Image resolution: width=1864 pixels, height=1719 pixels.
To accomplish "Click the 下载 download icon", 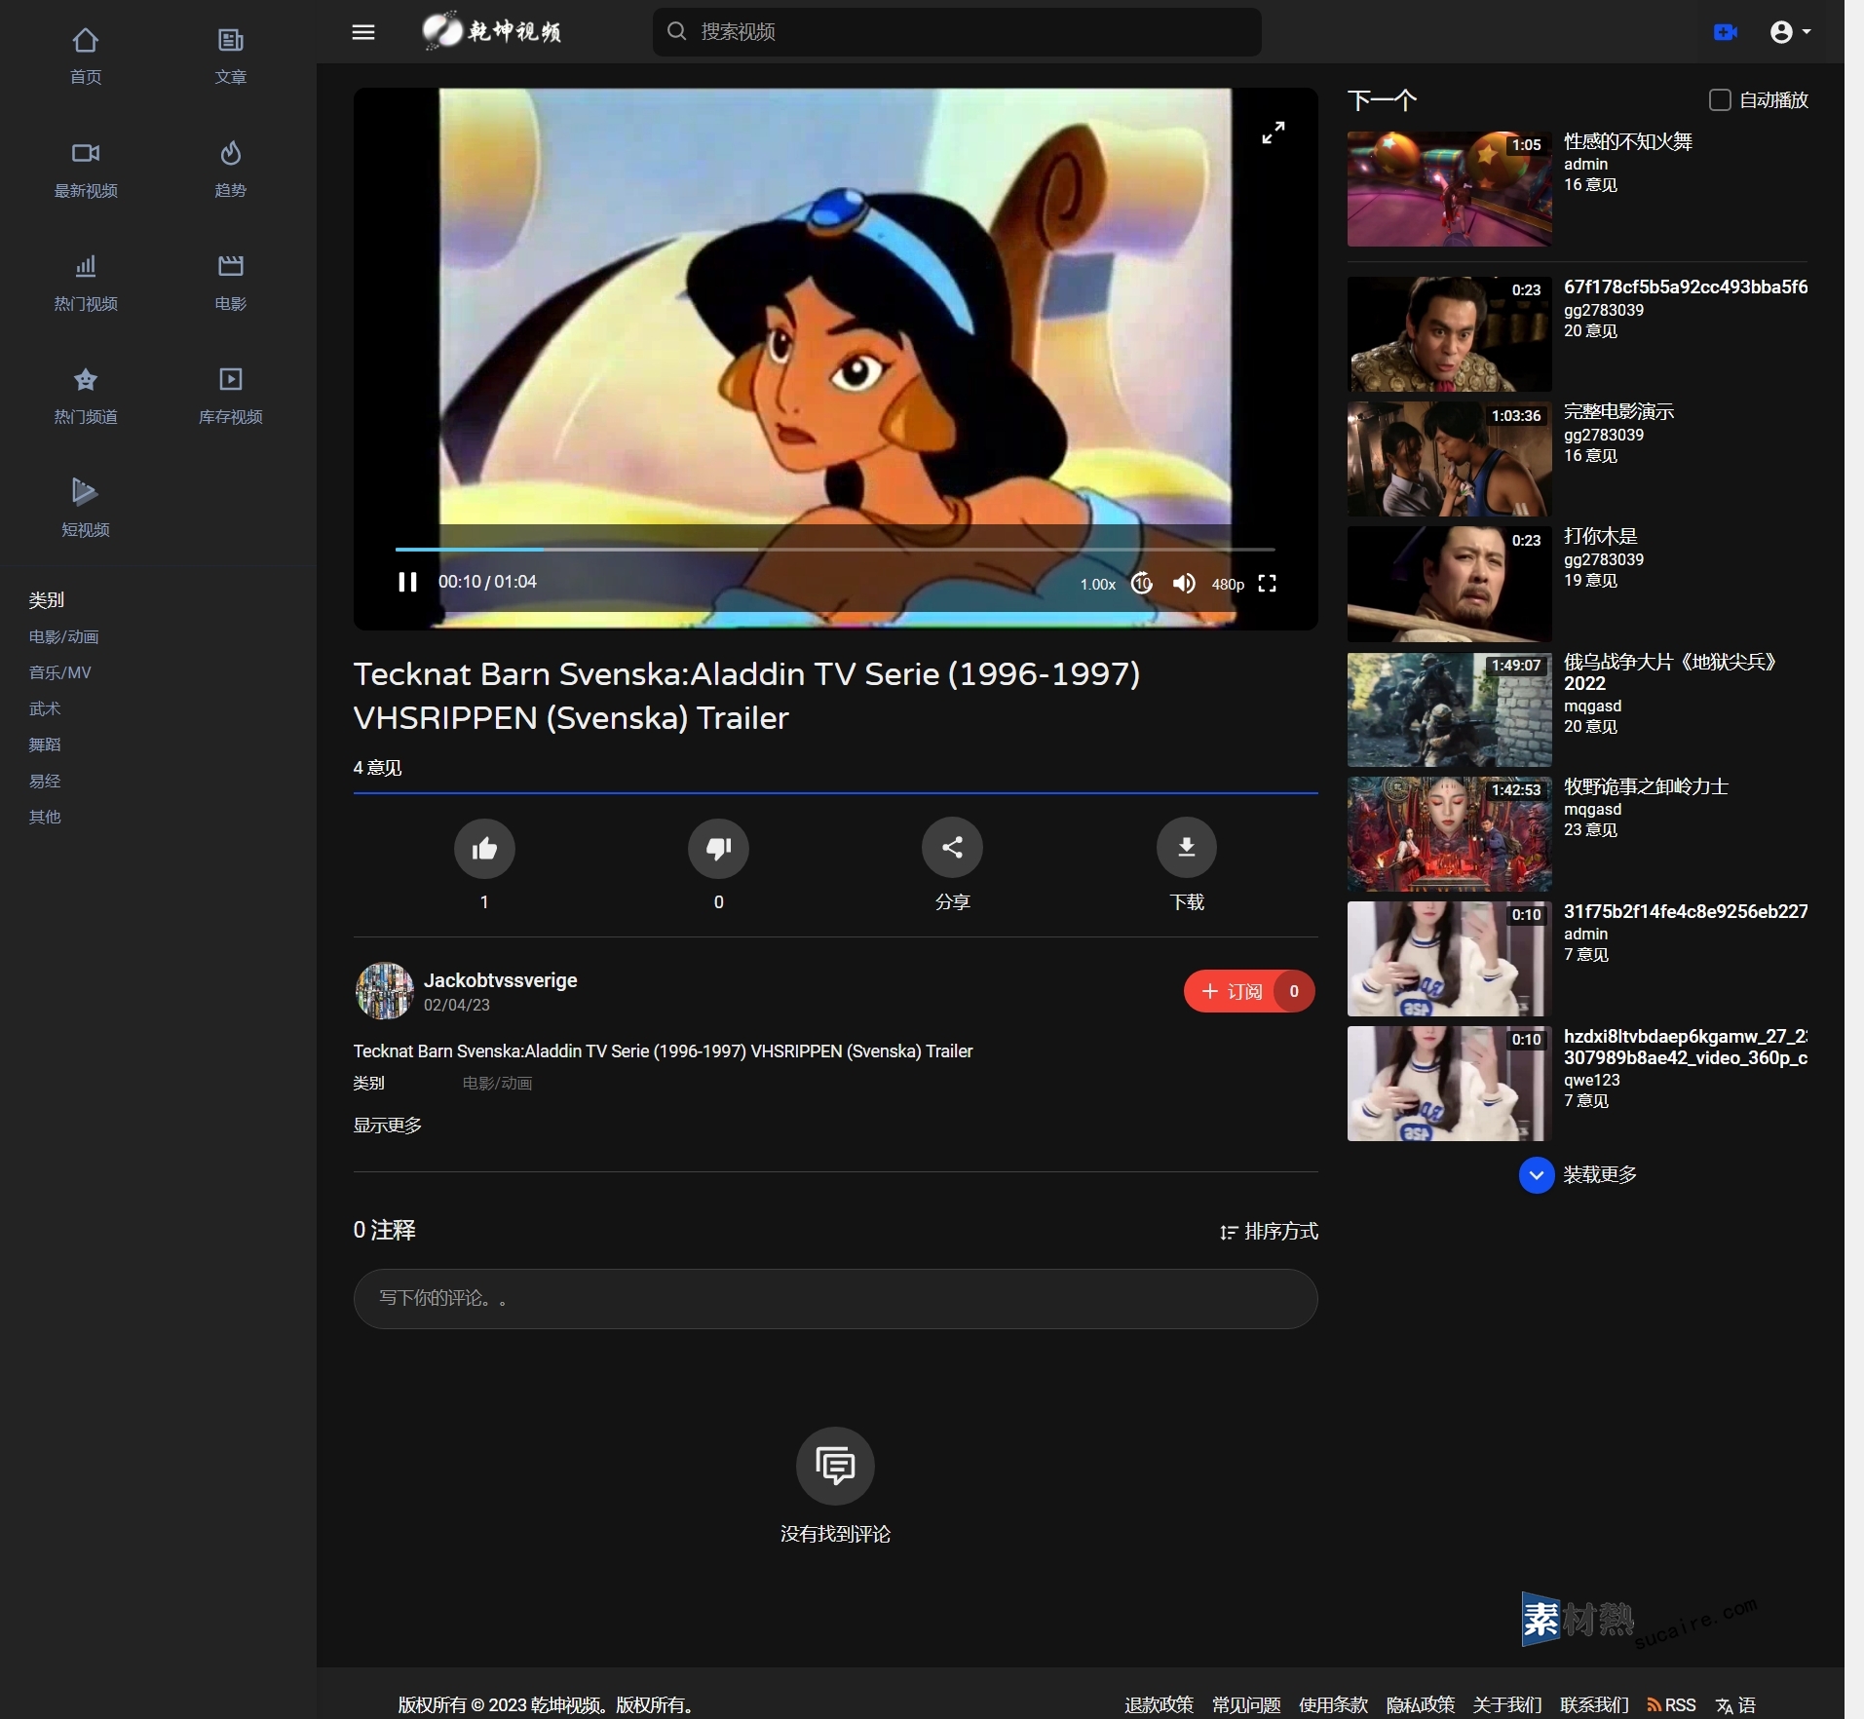I will 1186,848.
